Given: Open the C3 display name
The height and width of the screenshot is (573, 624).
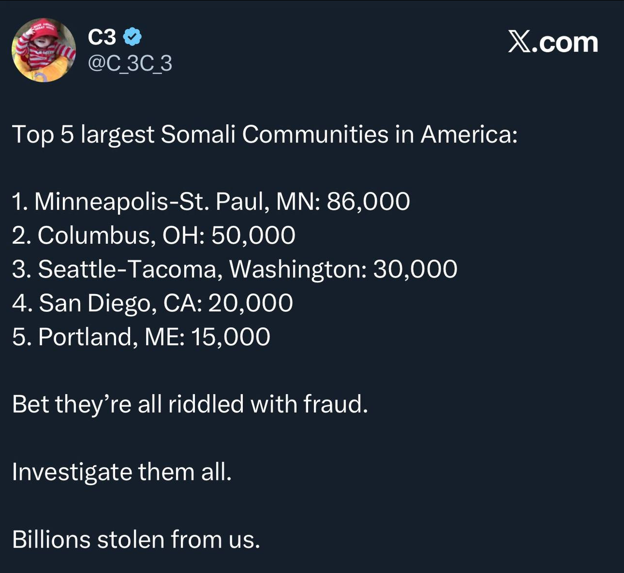Looking at the screenshot, I should point(102,37).
